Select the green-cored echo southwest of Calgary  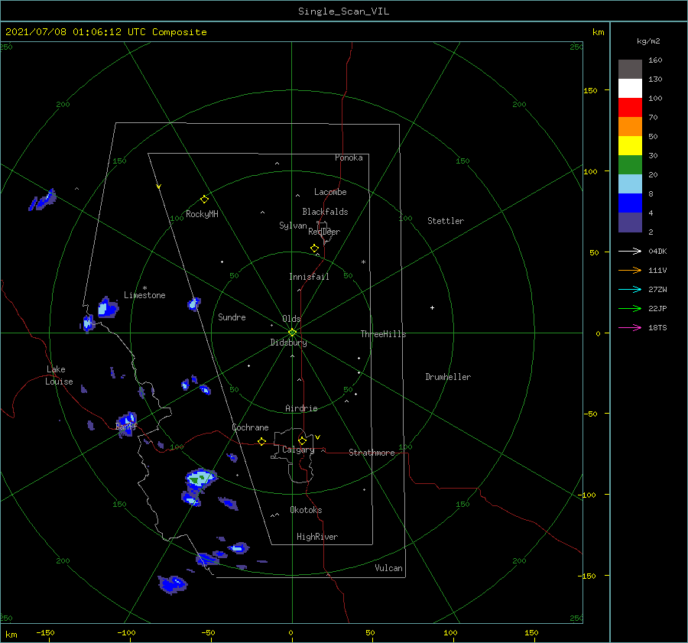coord(200,479)
